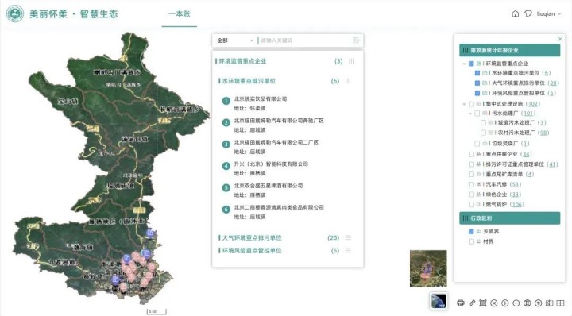Screen dimensions: 572x316
Task: Enable the 村界 boundary checkbox
Action: (471, 241)
